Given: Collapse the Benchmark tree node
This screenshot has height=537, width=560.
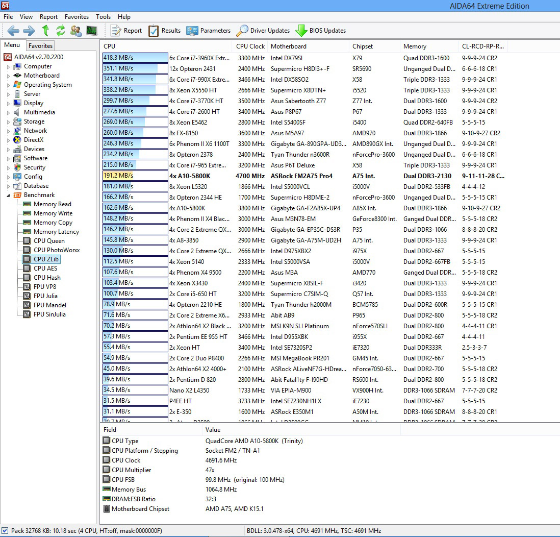Looking at the screenshot, I should 8,195.
